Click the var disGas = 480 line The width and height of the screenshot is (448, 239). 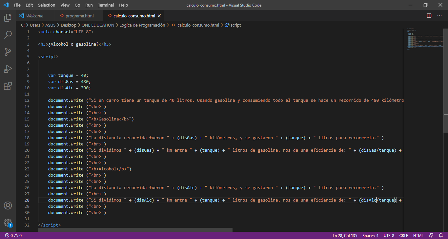tap(70, 81)
